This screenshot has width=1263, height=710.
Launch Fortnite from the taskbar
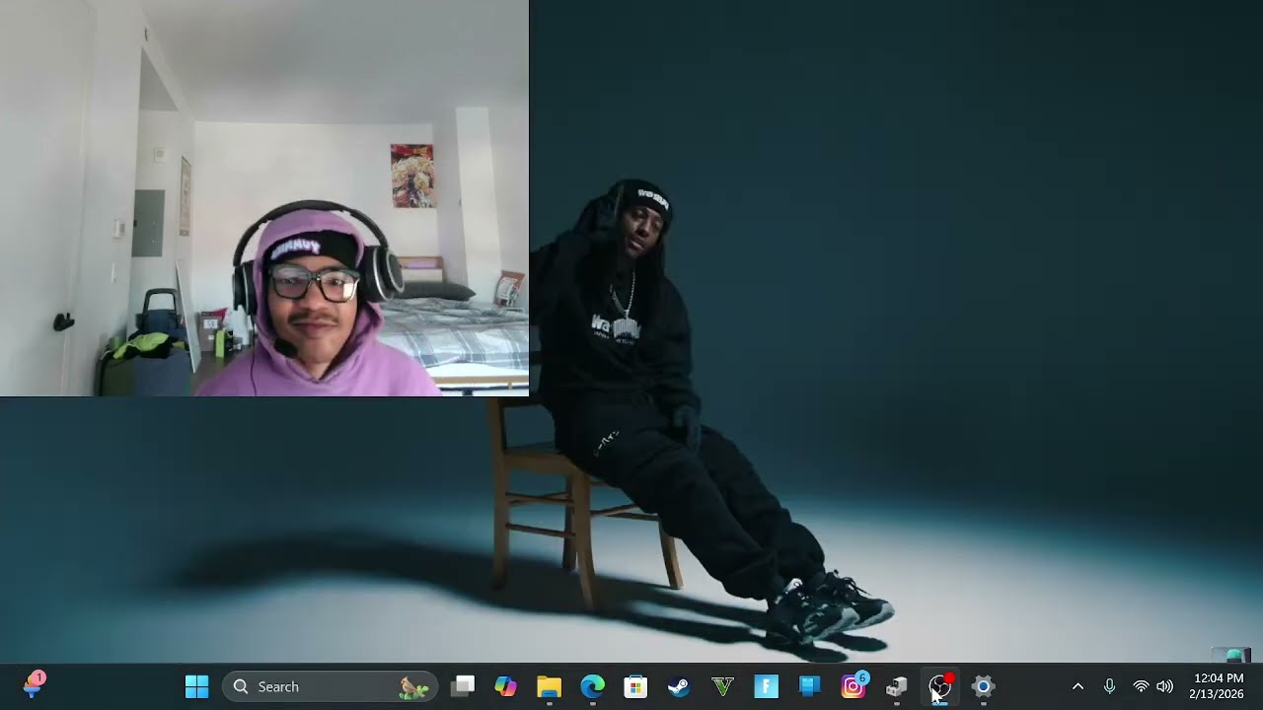[x=767, y=686]
